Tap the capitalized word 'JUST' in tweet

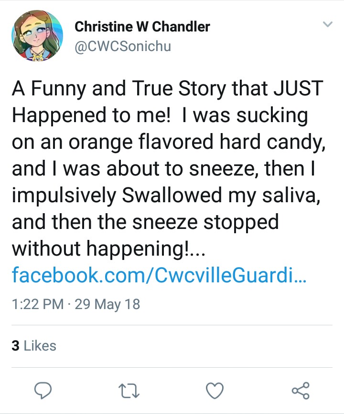pos(298,88)
